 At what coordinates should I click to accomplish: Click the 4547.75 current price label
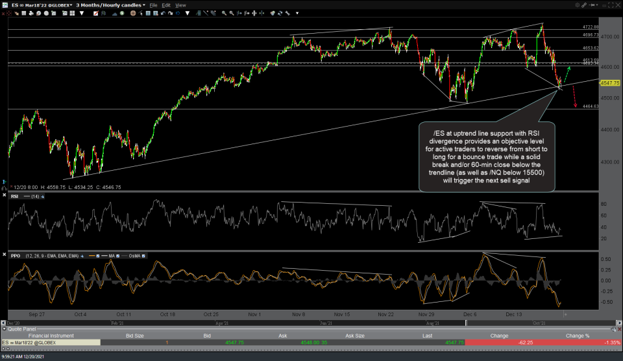pos(610,83)
